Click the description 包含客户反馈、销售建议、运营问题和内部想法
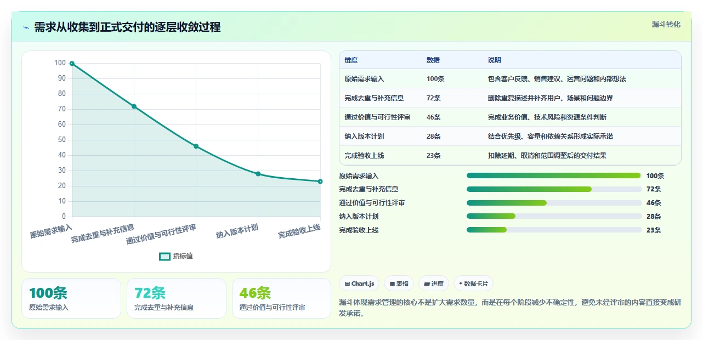The height and width of the screenshot is (340, 703). 557,79
